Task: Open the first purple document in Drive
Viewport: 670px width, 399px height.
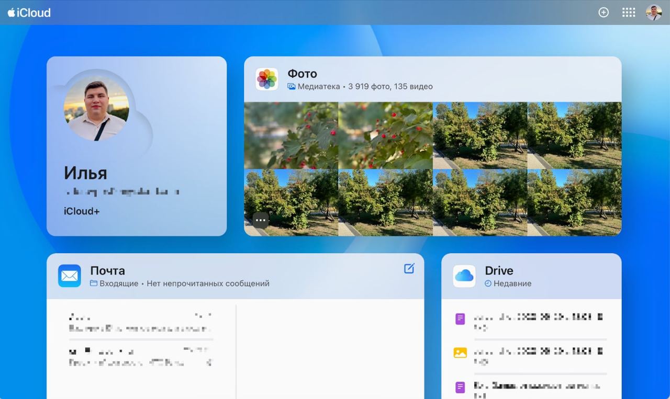Action: point(529,322)
